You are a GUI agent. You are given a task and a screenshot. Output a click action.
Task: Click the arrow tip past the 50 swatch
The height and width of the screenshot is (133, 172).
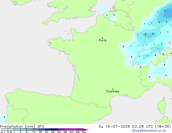[x=86, y=129]
